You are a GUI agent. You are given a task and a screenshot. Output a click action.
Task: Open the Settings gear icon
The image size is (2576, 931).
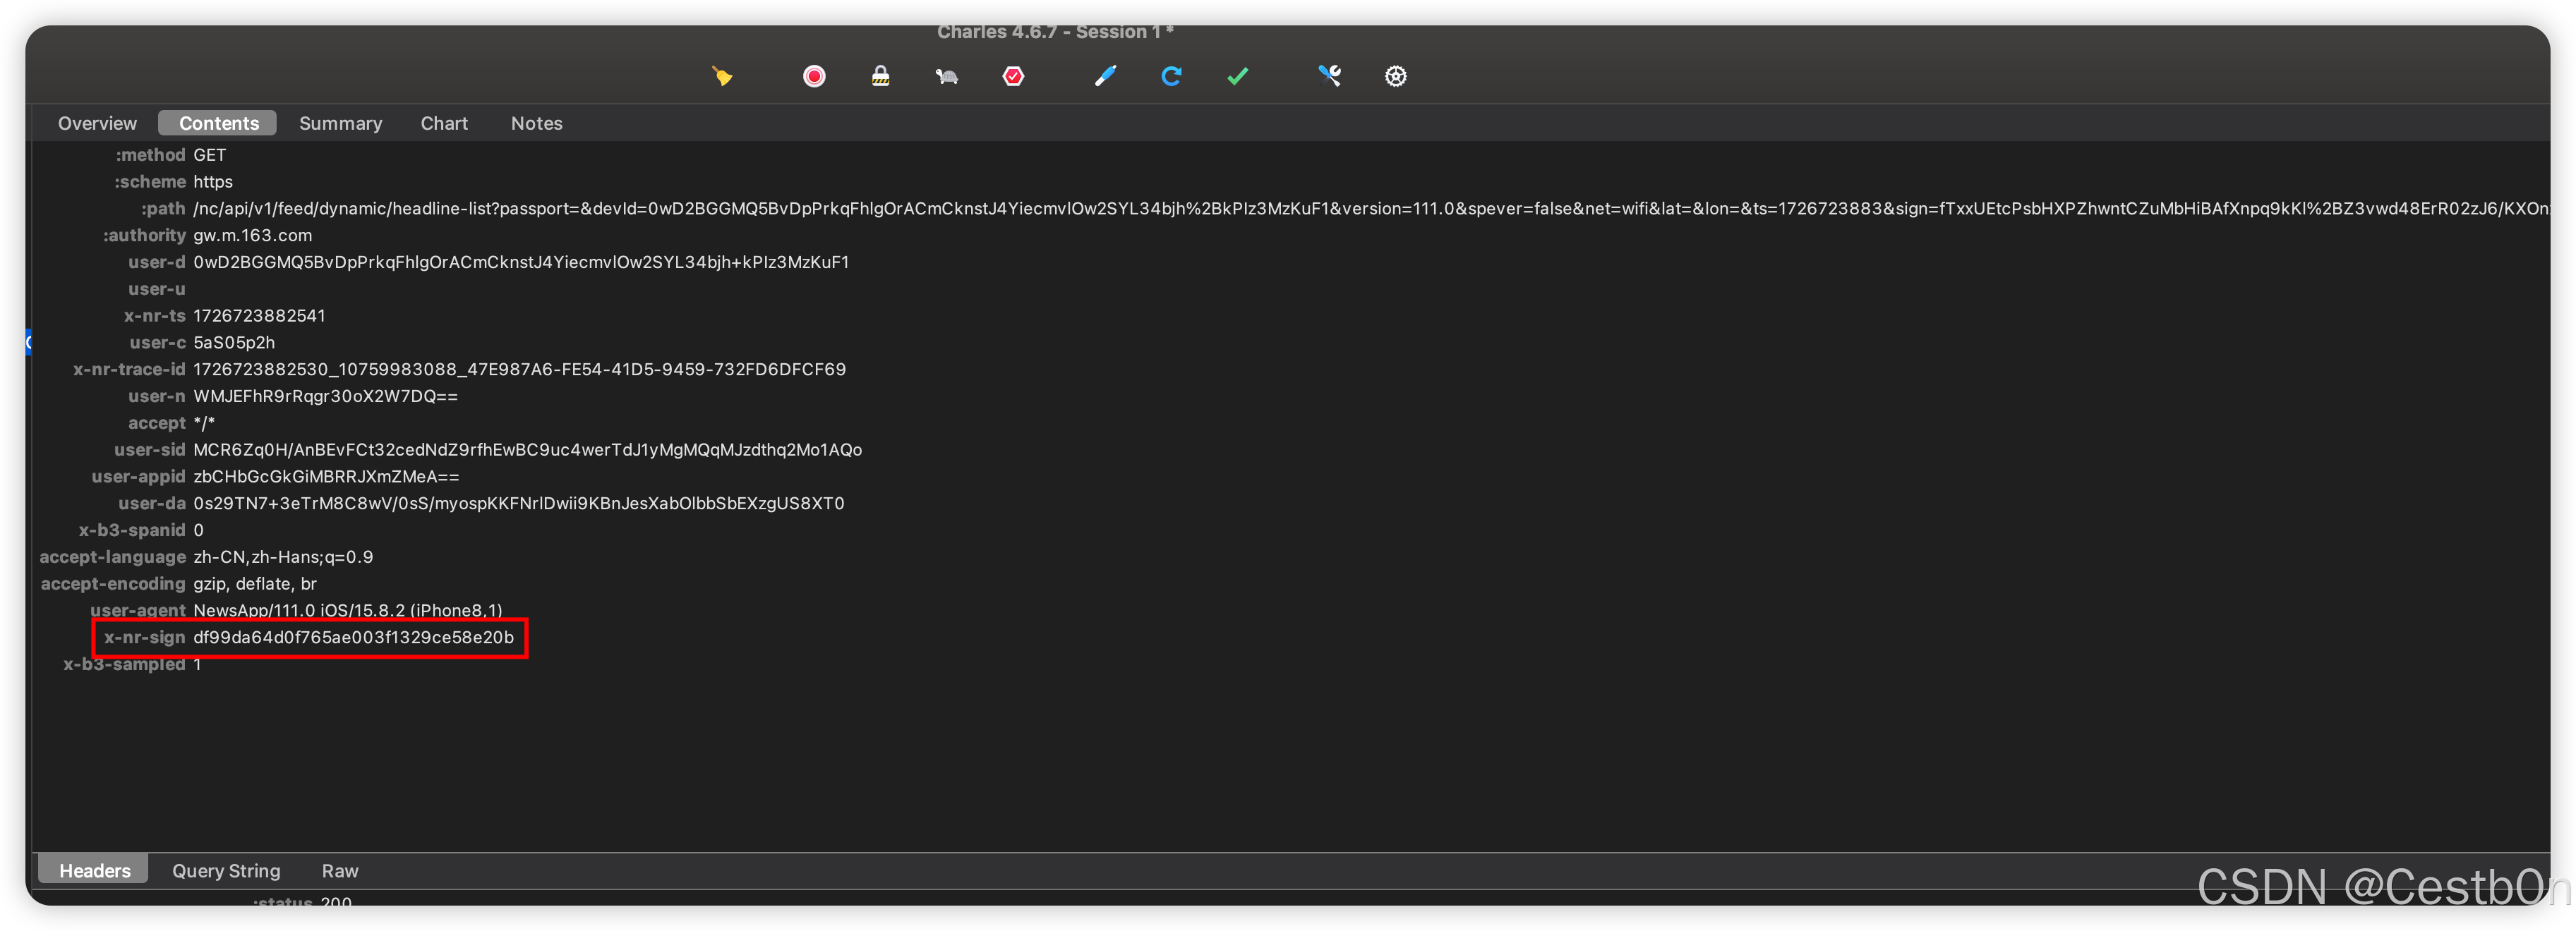click(x=1395, y=76)
